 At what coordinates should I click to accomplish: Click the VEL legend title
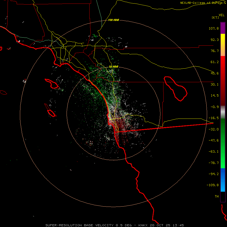[221, 15]
